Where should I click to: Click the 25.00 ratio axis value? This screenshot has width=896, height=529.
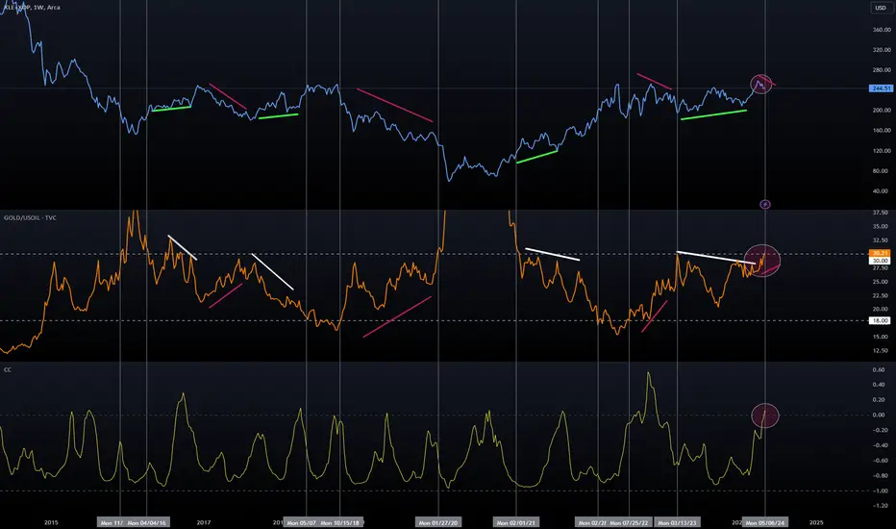tap(882, 282)
